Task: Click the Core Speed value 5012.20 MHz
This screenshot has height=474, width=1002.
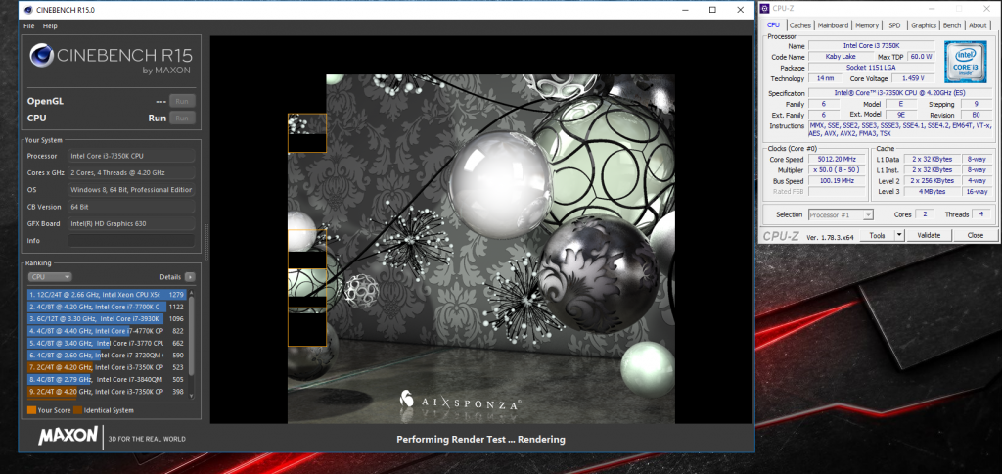Action: 836,159
